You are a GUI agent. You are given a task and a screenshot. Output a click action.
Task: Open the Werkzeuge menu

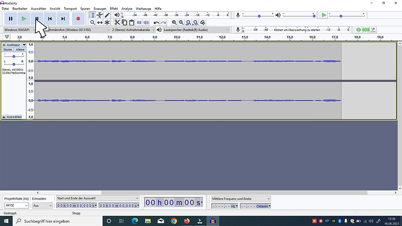143,9
